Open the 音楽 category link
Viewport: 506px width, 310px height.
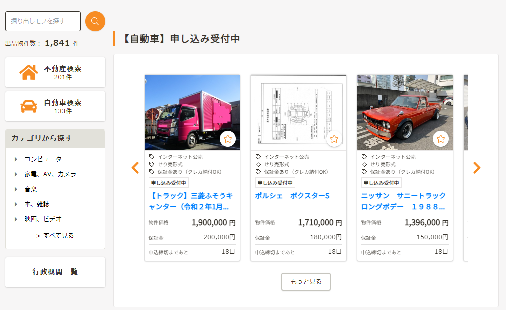pos(31,189)
